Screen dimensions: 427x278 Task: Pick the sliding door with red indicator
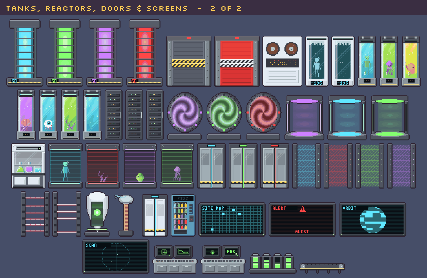coord(275,166)
